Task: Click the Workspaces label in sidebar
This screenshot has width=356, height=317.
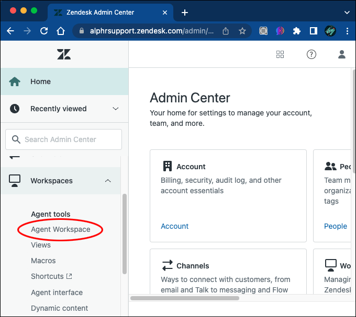Action: tap(51, 181)
